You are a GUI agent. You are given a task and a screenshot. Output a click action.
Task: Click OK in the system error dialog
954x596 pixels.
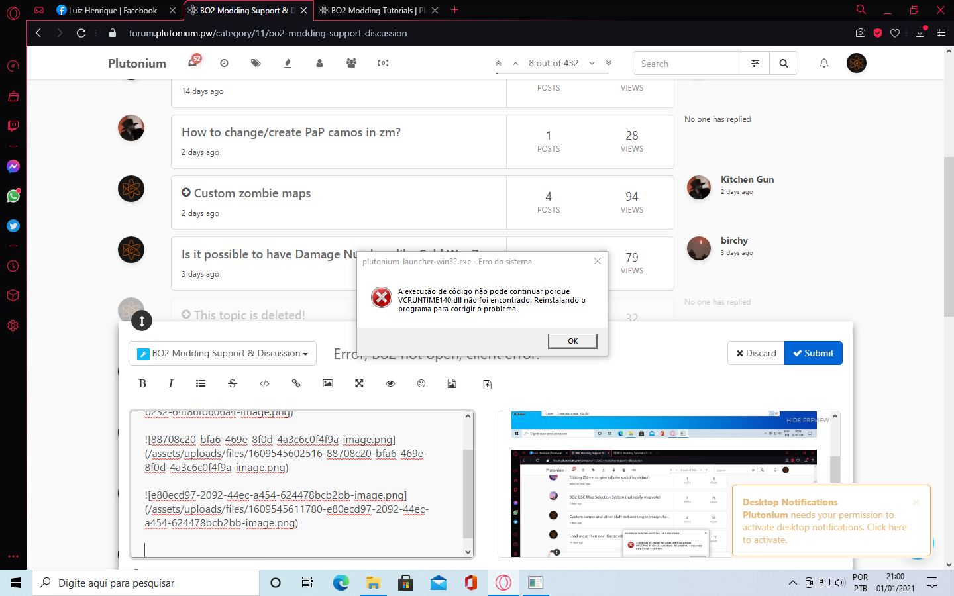click(572, 341)
